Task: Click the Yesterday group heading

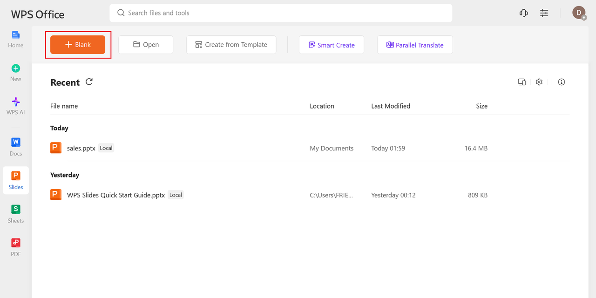Action: point(65,175)
